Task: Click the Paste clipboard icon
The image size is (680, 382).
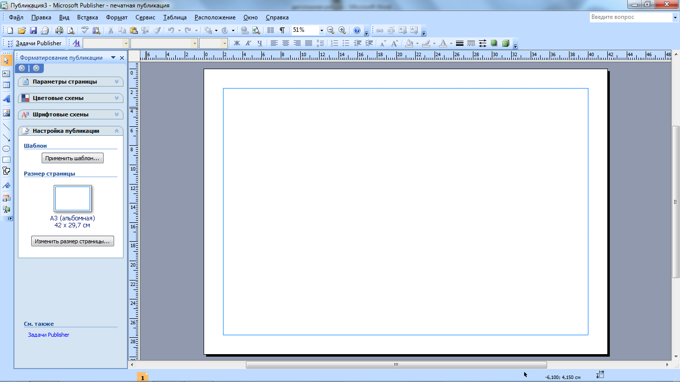Action: (134, 30)
